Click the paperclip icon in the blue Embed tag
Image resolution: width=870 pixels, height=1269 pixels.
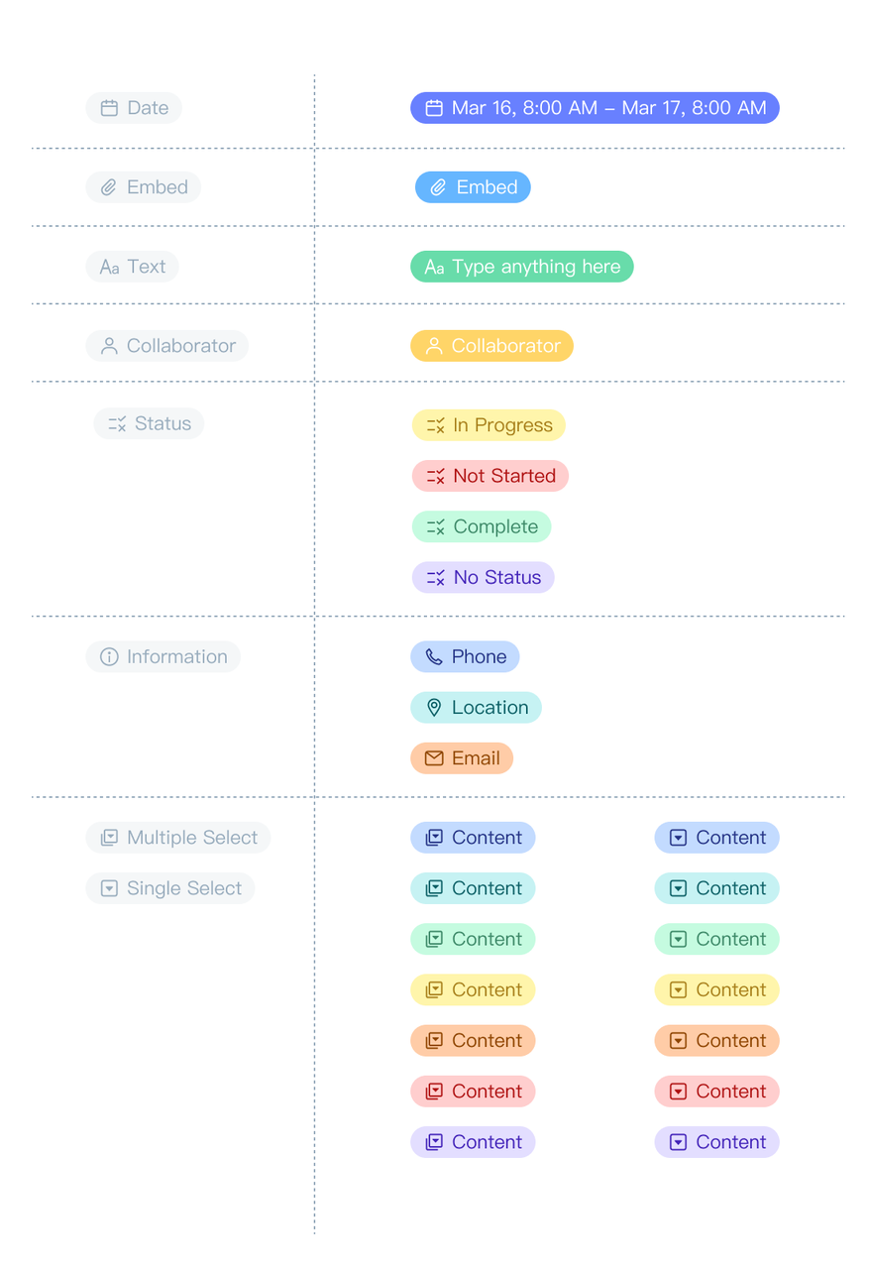[x=438, y=187]
